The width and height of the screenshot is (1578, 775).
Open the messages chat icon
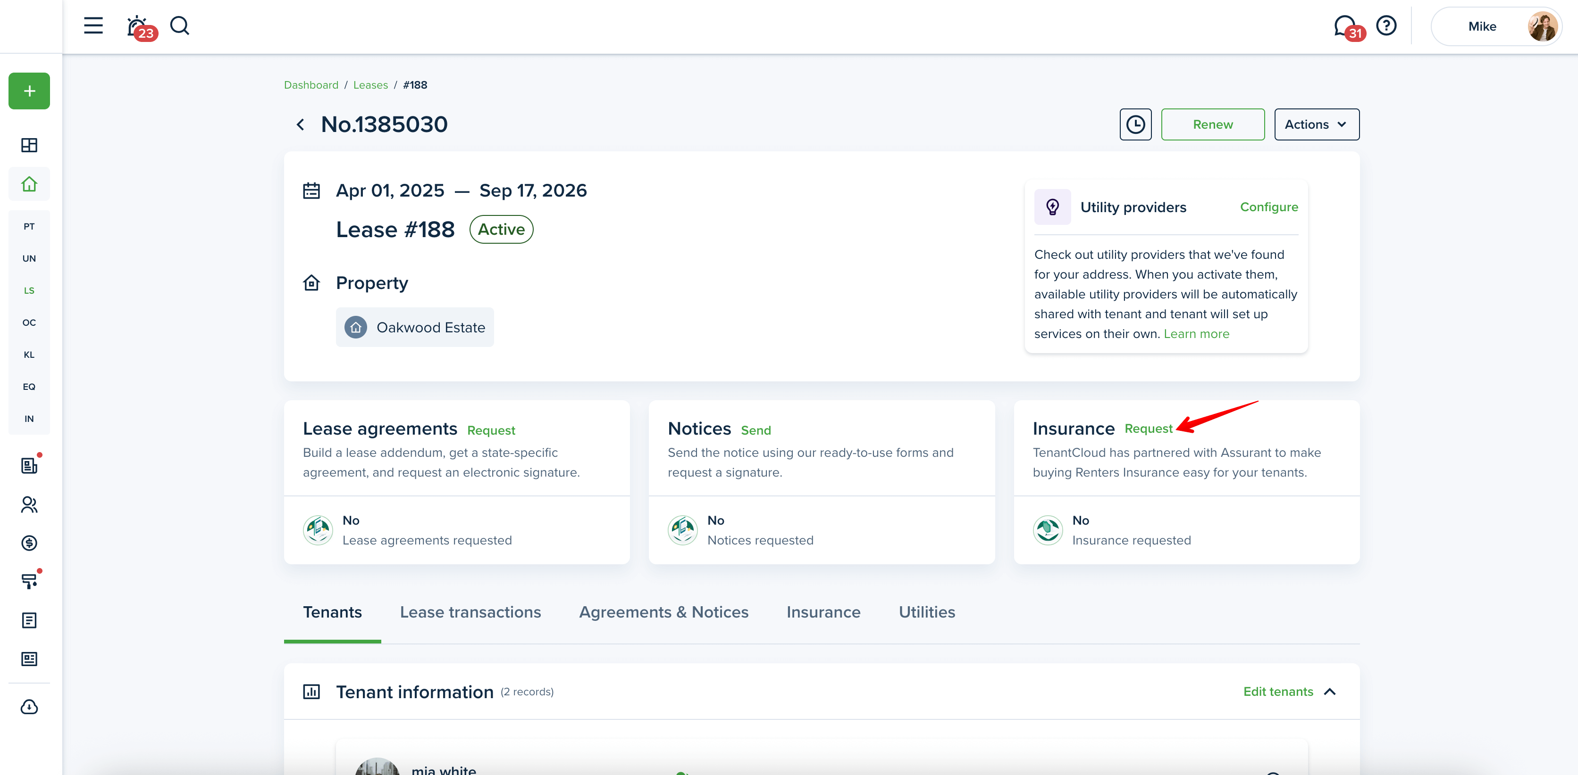[x=1344, y=26]
